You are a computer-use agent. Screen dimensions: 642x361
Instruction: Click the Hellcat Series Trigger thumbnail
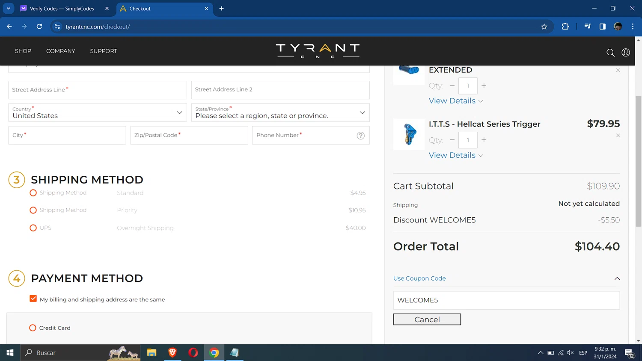click(x=409, y=134)
